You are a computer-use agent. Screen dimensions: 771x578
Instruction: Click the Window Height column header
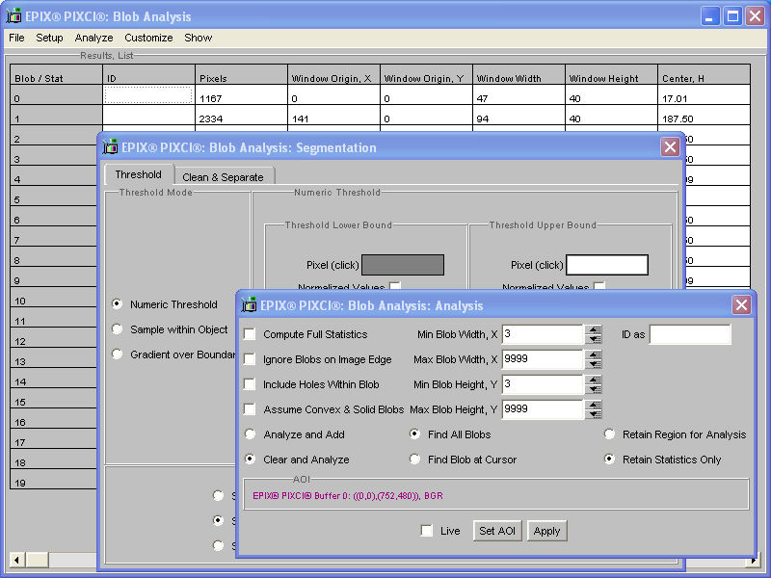click(x=612, y=75)
